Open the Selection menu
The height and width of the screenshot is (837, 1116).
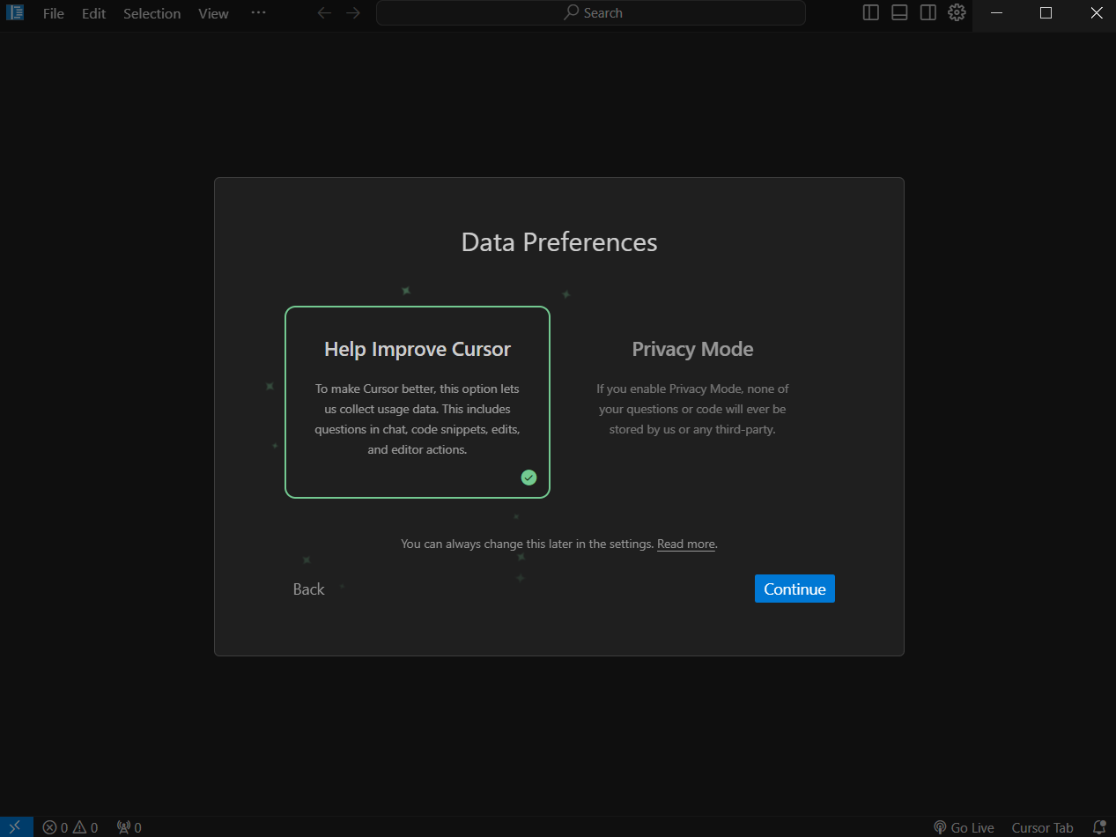point(152,13)
